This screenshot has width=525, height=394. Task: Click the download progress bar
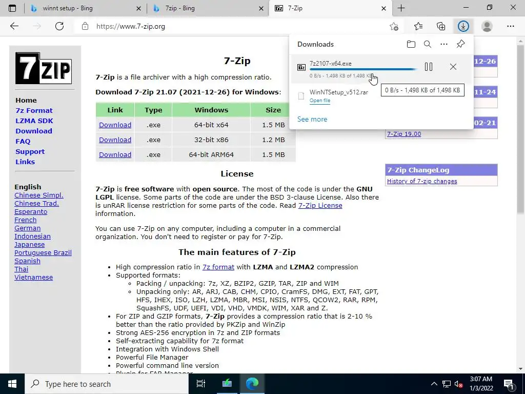(364, 69)
